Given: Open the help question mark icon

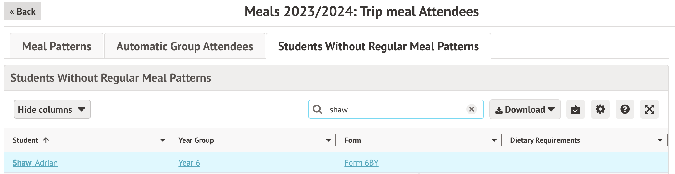Looking at the screenshot, I should pos(625,109).
